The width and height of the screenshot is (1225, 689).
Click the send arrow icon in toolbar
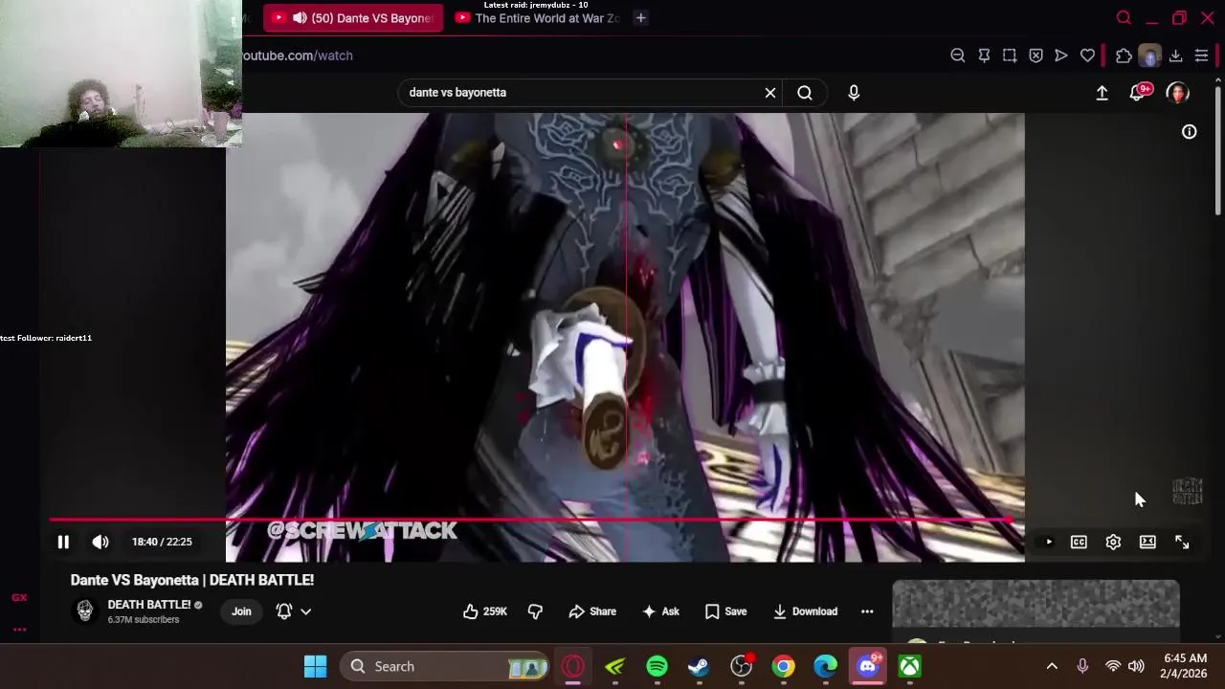click(1061, 56)
